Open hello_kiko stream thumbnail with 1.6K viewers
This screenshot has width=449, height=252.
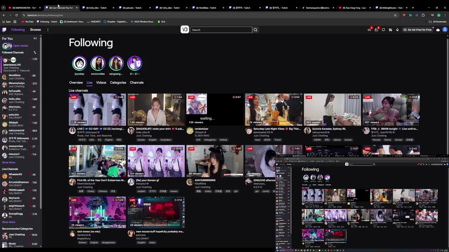(x=156, y=110)
